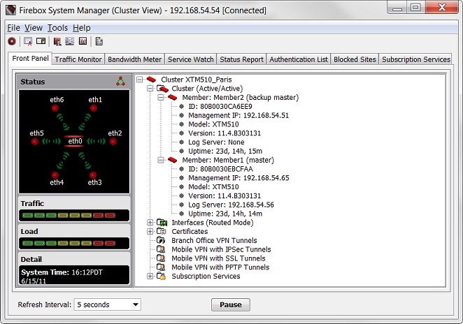The height and width of the screenshot is (324, 463).
Task: Click the Branch Office VPN Tunnels icon
Action: coord(161,240)
